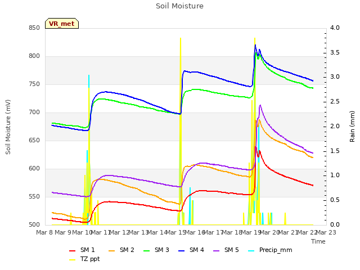360x270 pixels.
Task: Click the Mar 23 date tick label
Action: pyautogui.click(x=326, y=233)
